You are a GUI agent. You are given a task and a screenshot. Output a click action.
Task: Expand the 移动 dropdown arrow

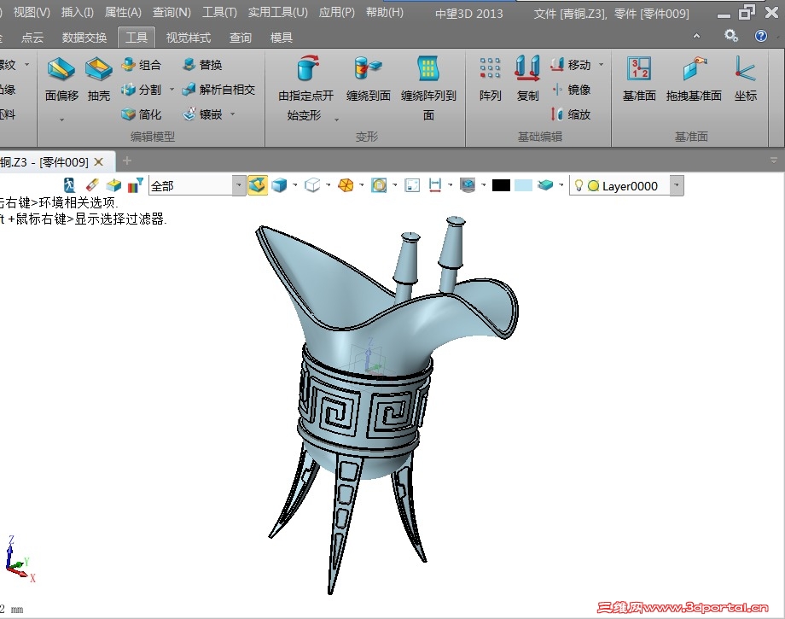pos(602,65)
